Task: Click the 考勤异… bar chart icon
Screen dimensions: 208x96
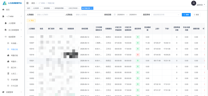Action: pos(8,61)
